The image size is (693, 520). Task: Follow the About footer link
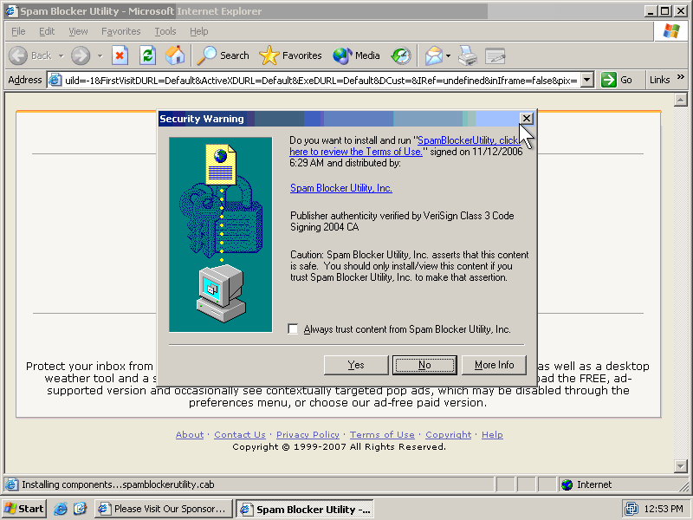[x=190, y=435]
